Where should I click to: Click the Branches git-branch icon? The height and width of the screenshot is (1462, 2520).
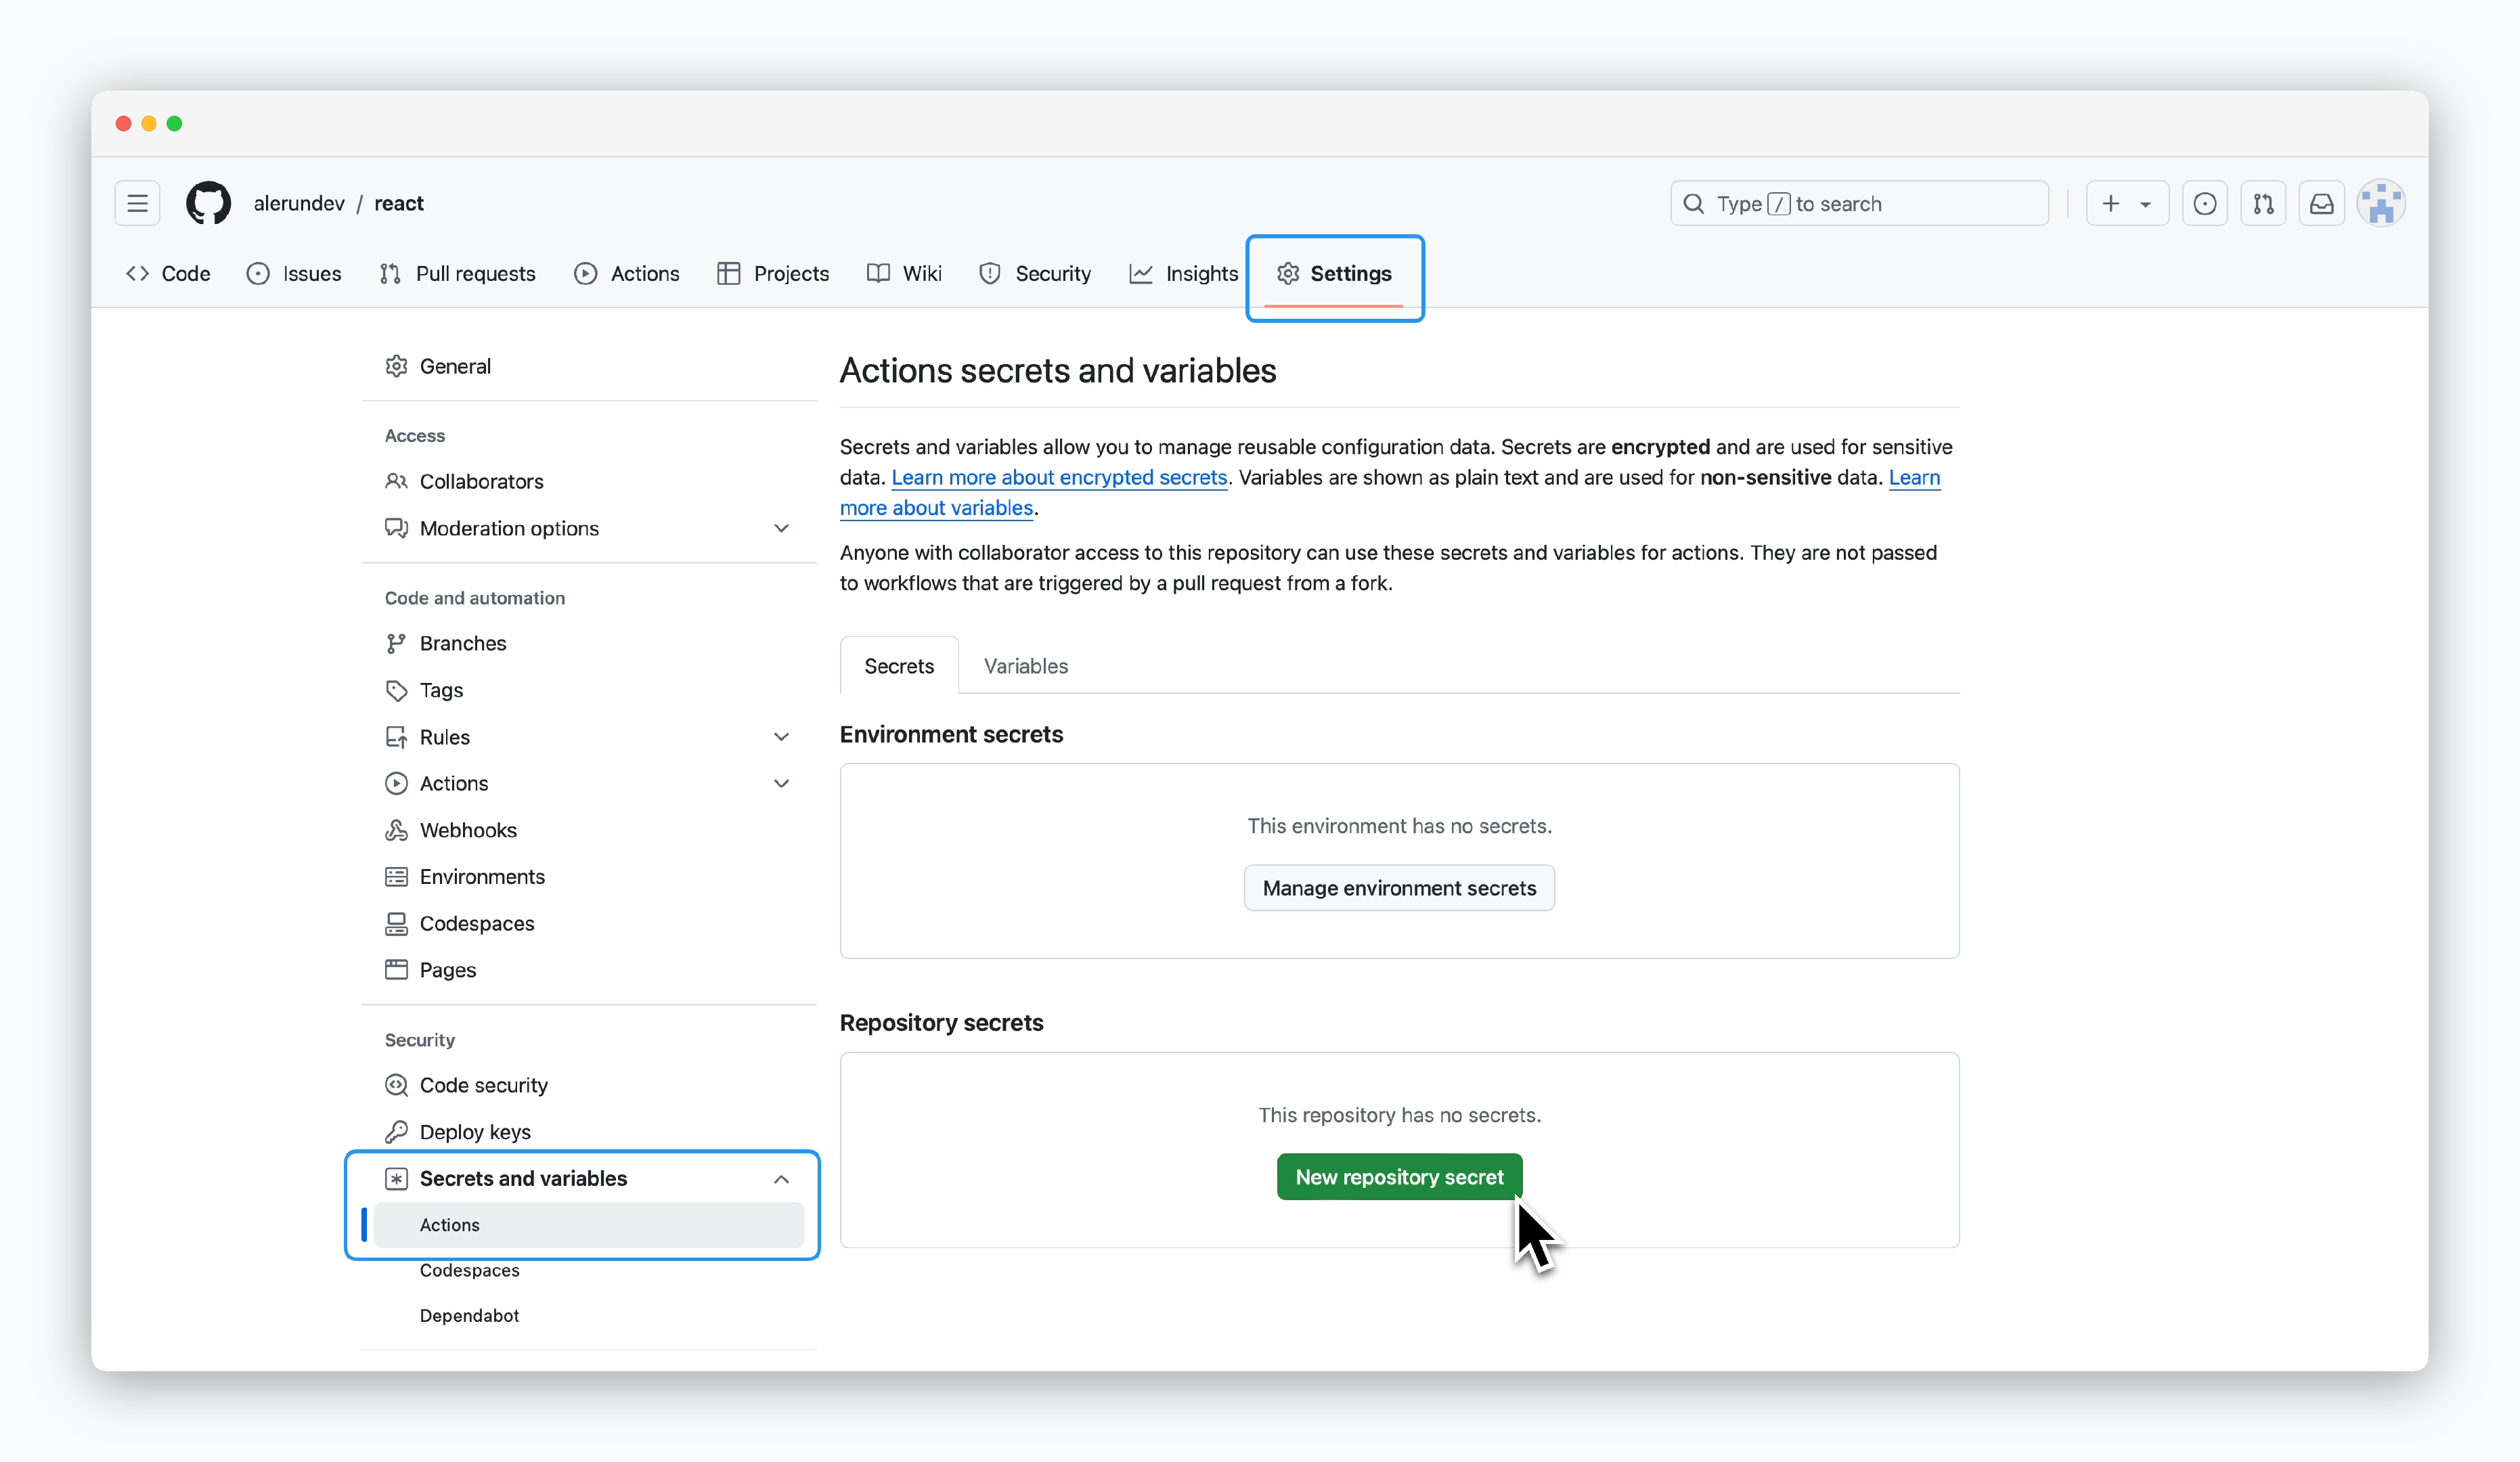pos(396,643)
